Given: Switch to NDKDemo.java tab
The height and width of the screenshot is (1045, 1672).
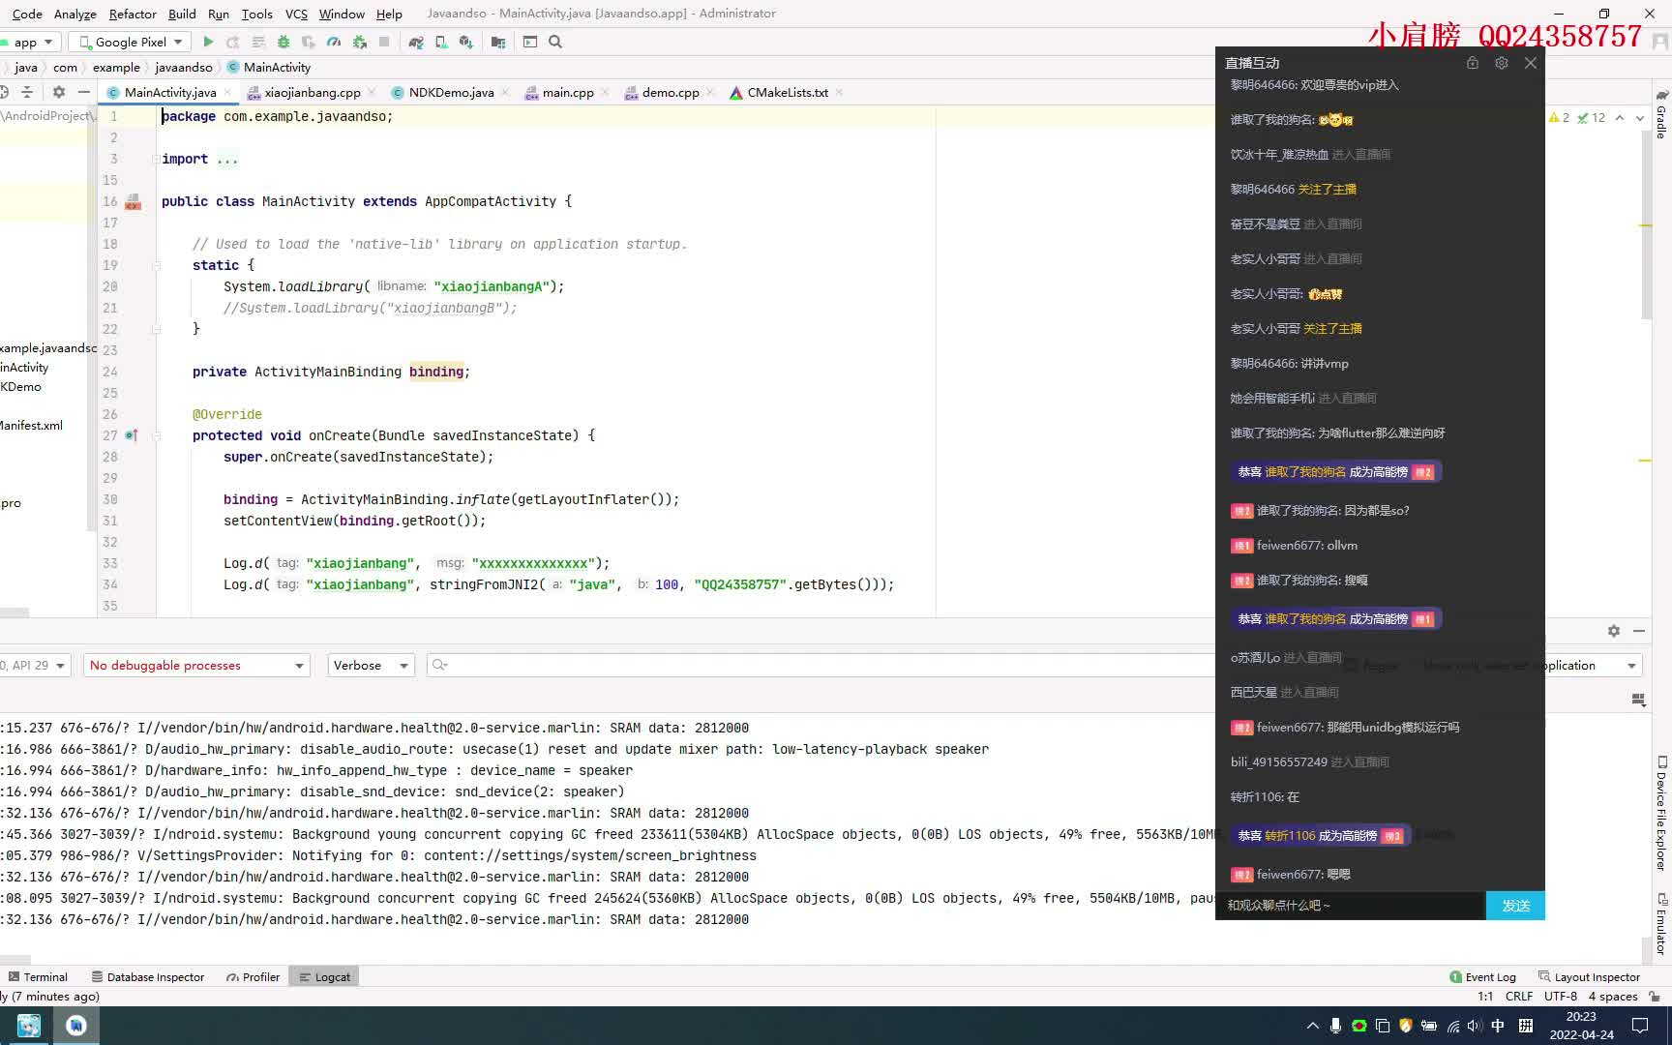Looking at the screenshot, I should click(451, 93).
